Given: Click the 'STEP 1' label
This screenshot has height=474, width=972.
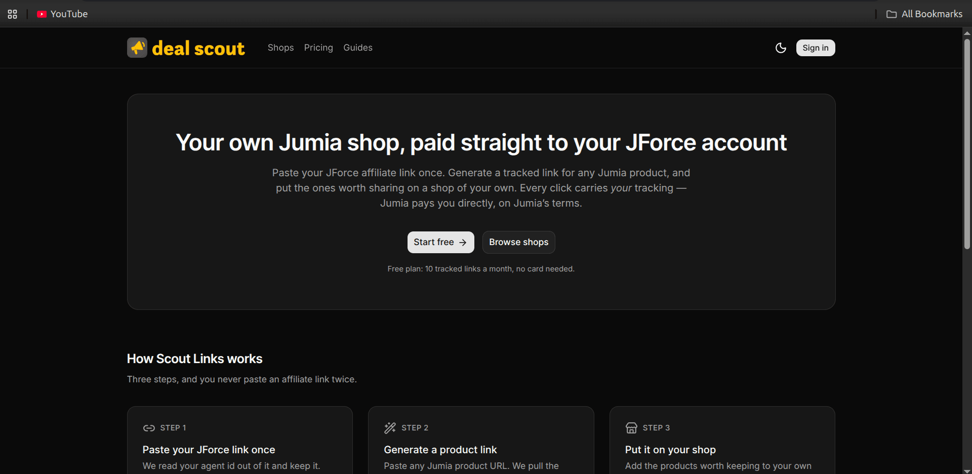Looking at the screenshot, I should [x=173, y=428].
